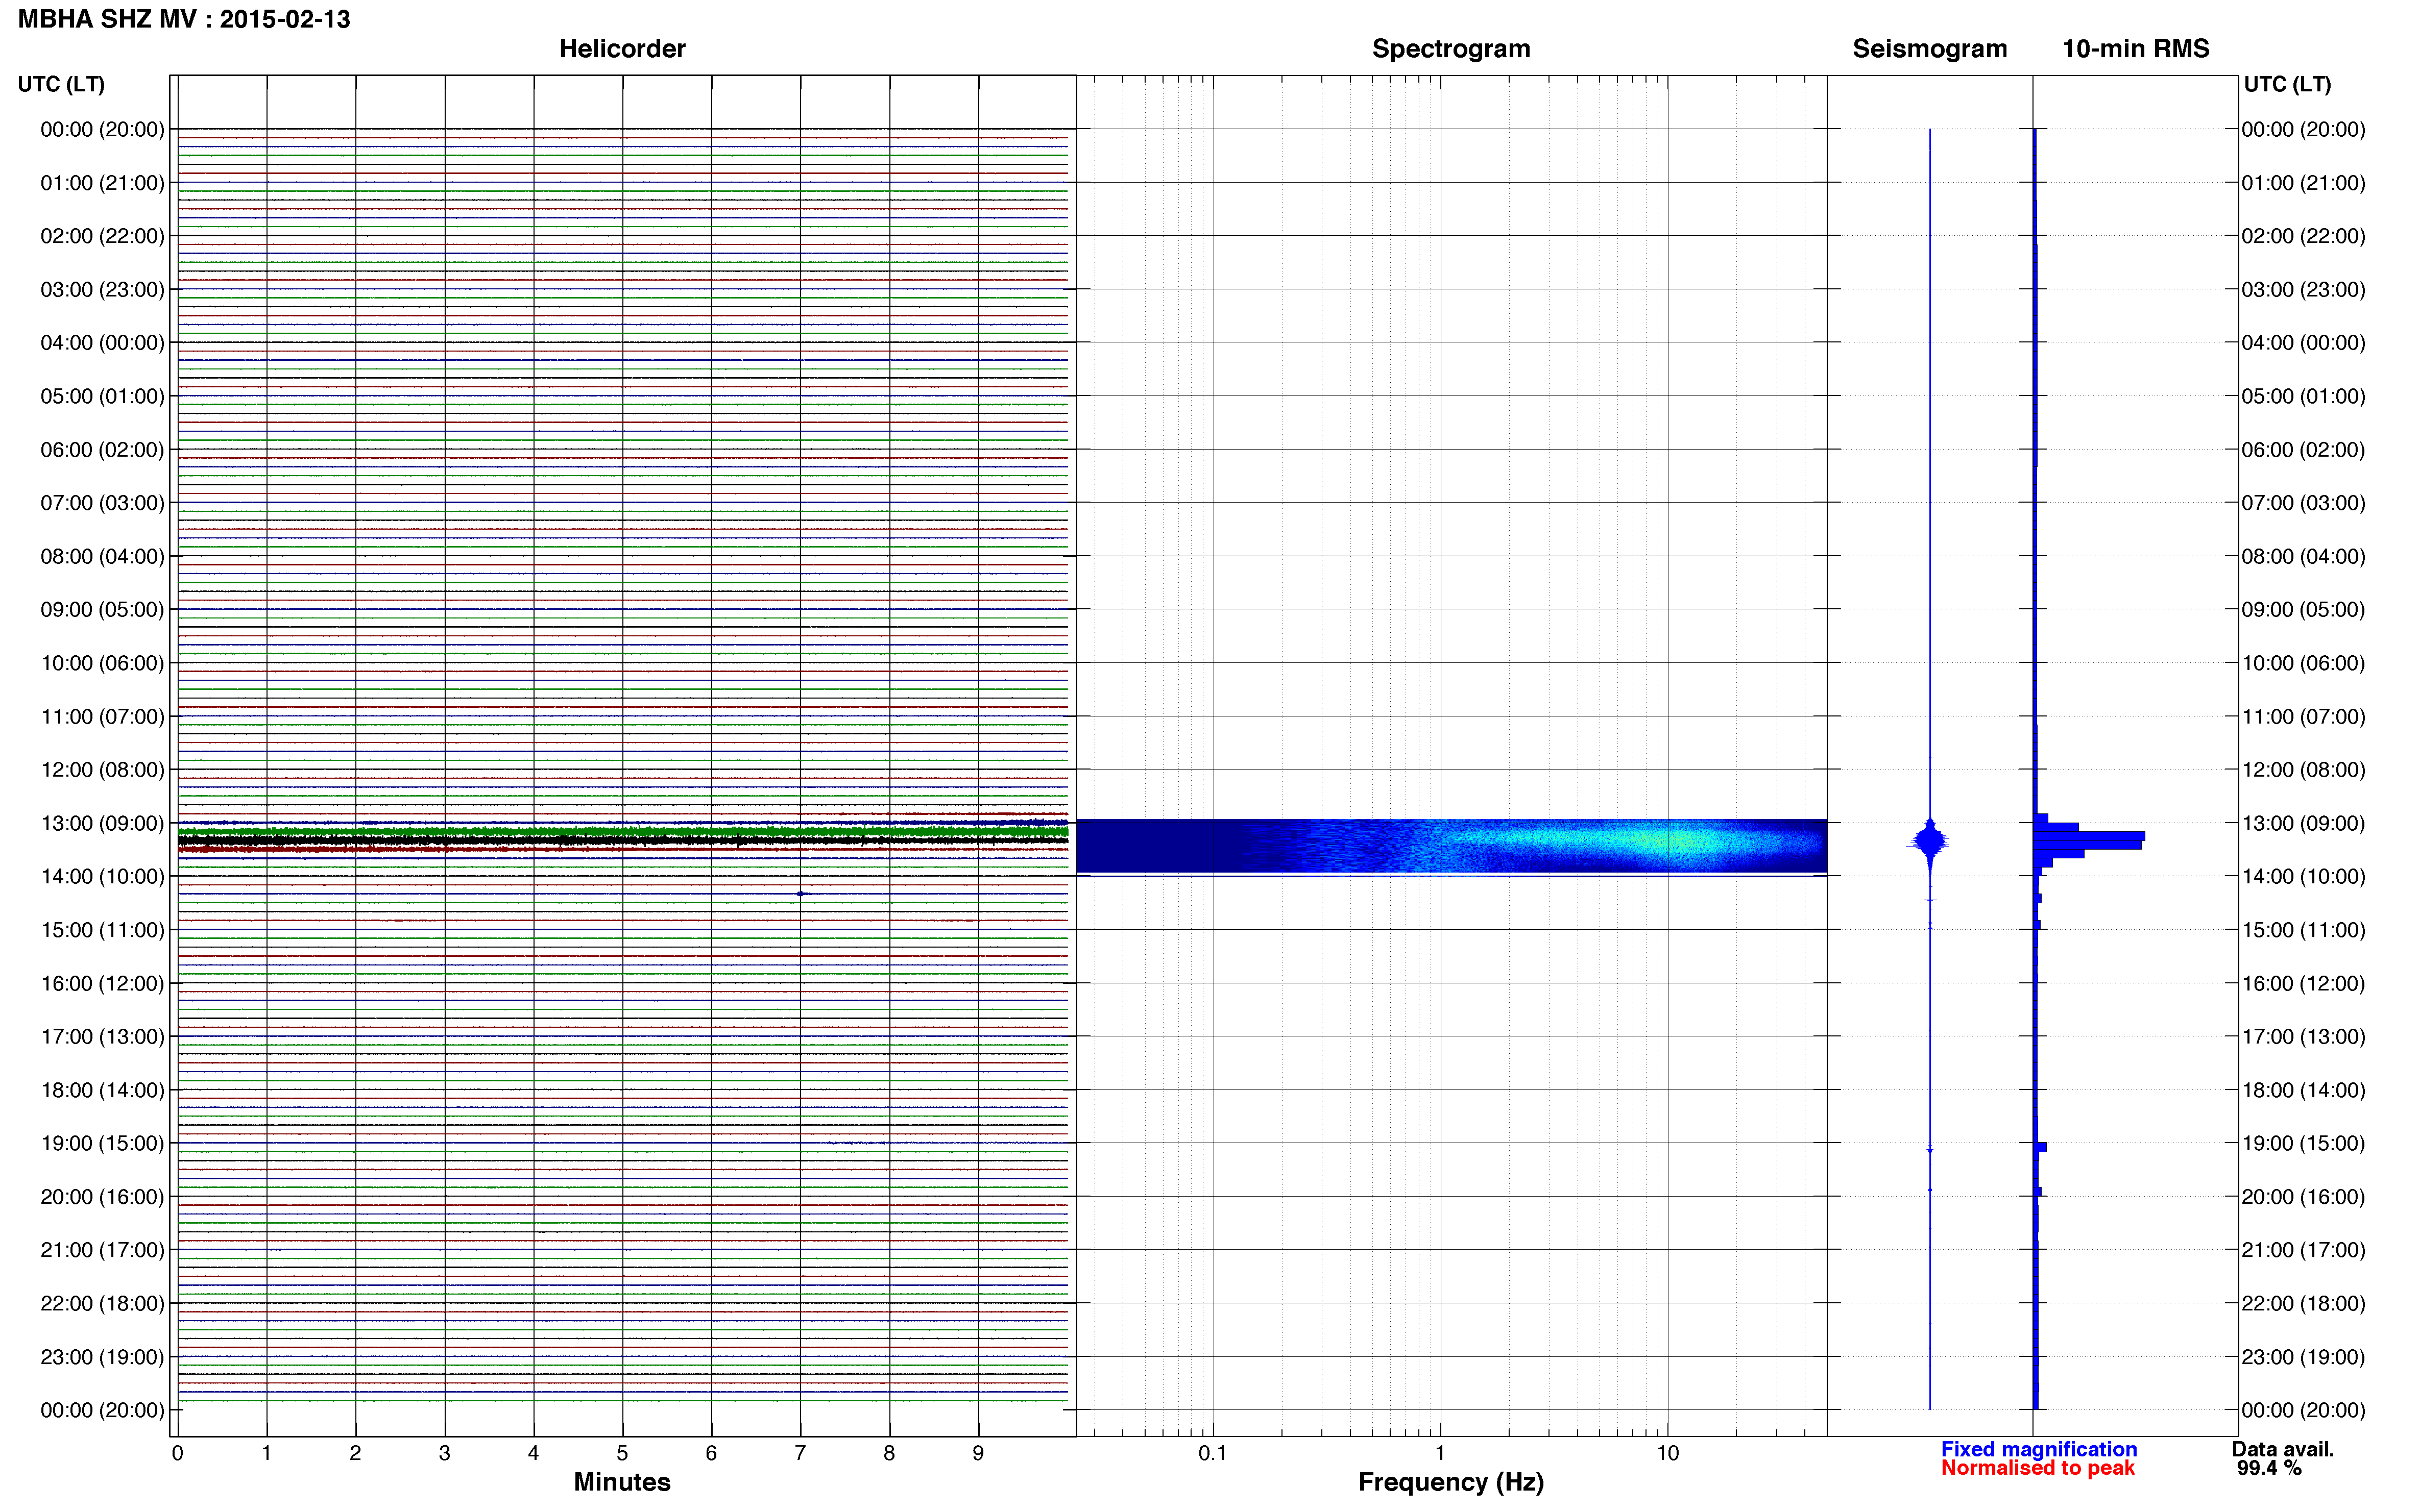Click the Minutes axis label

coord(622,1481)
